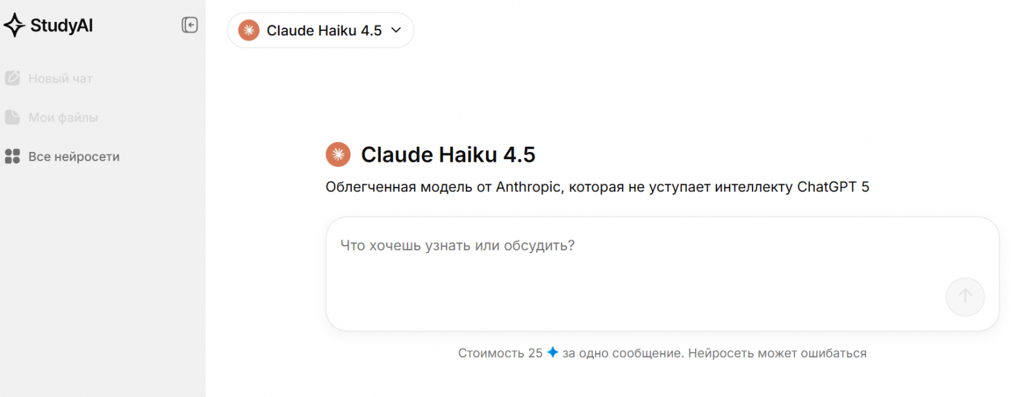Click the Нейросеть может ошибаться disclaimer

point(777,353)
